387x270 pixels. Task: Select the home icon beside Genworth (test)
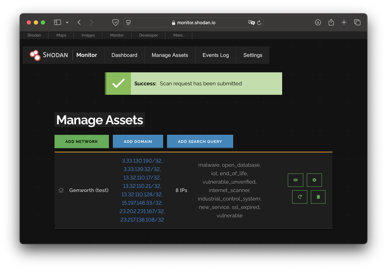click(61, 190)
